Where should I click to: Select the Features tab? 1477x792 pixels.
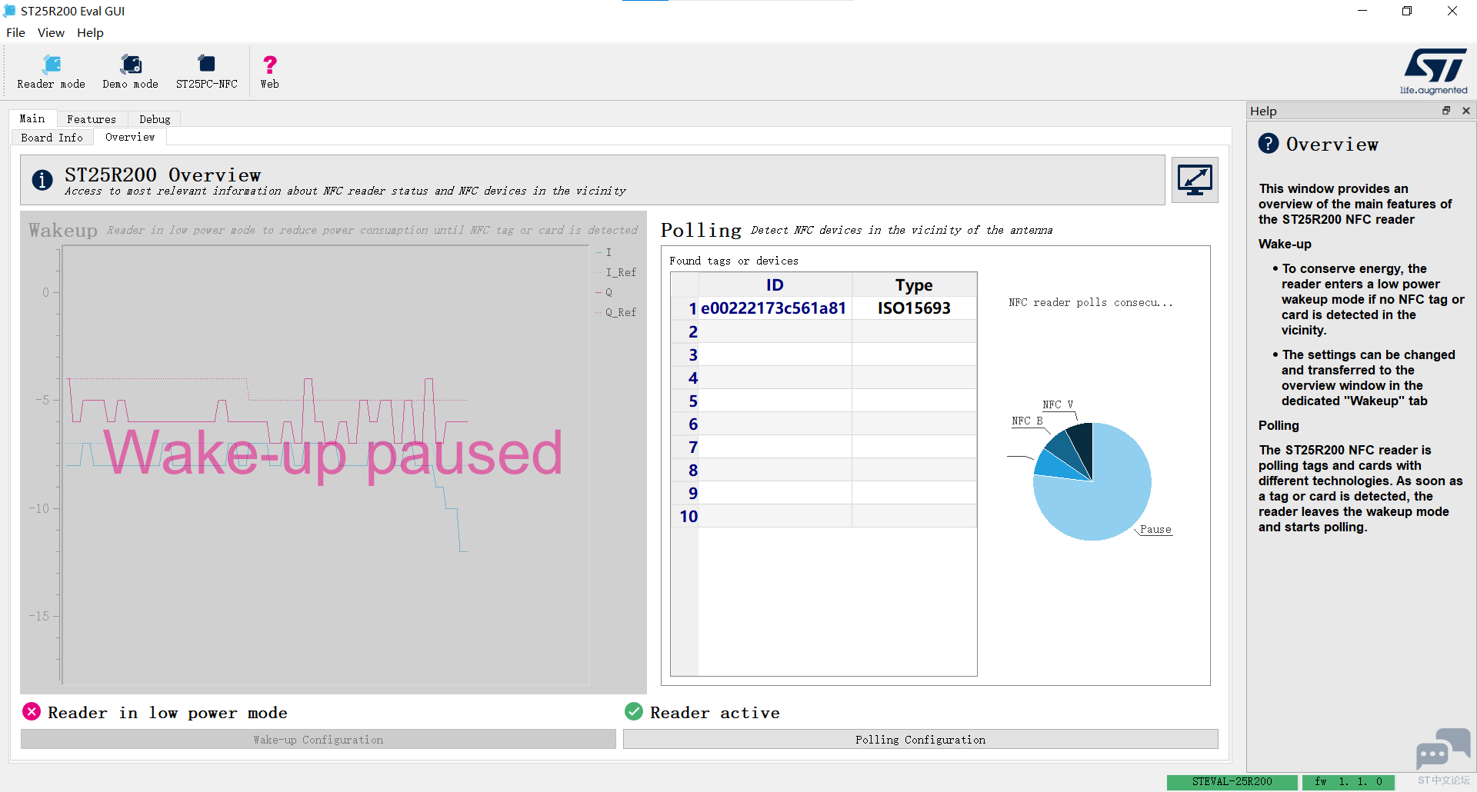point(92,119)
